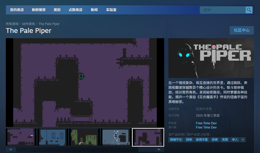Image resolution: width=260 pixels, height=153 pixels.
Task: Select the 剧情丰富 tag
Action: tap(202, 140)
